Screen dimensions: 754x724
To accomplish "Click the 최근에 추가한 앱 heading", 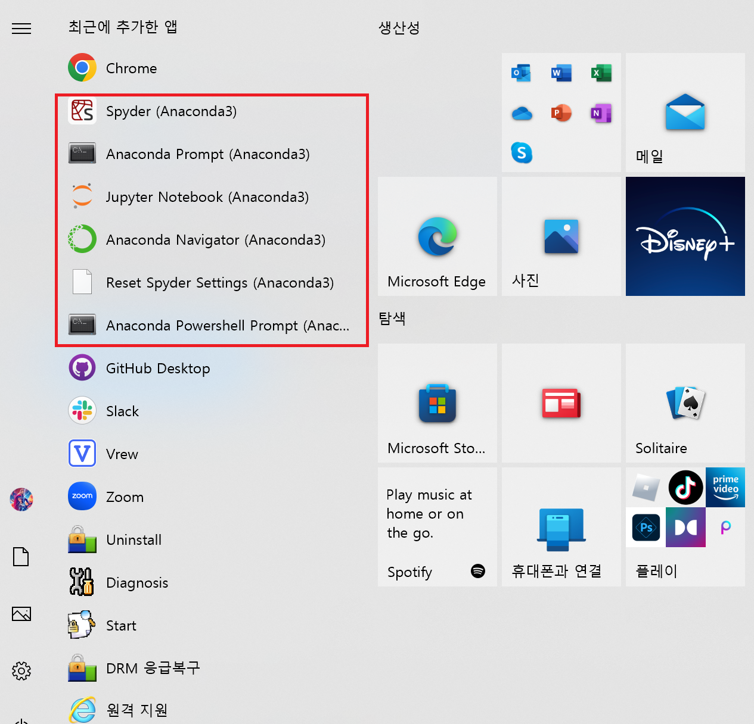I will pos(123,27).
